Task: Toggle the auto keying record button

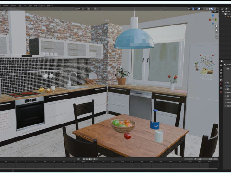Action: pos(78,159)
